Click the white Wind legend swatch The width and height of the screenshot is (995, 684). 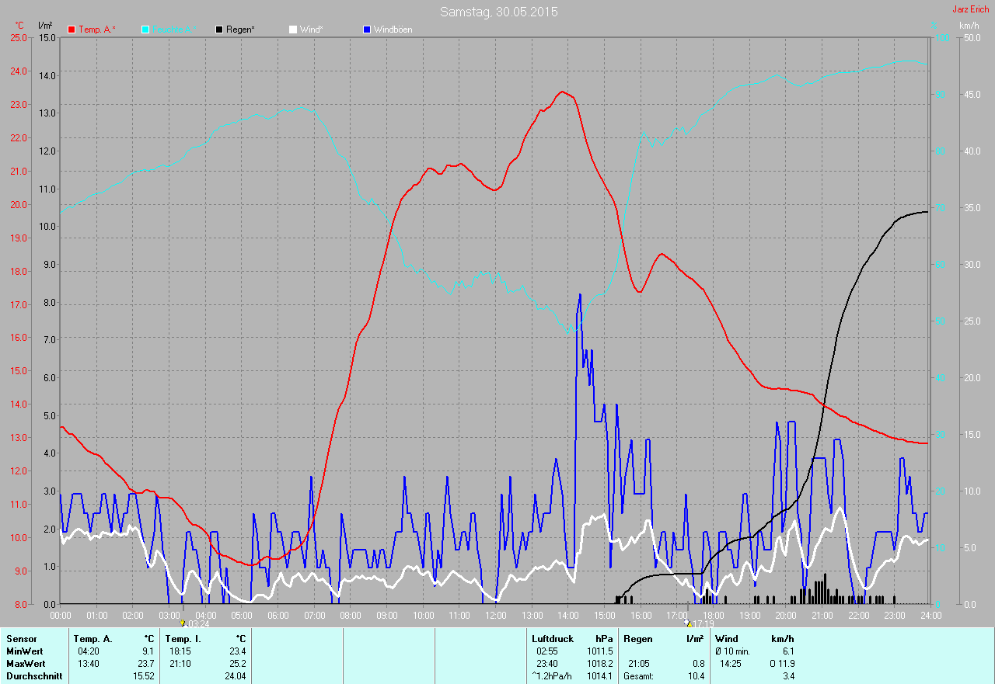pos(292,30)
